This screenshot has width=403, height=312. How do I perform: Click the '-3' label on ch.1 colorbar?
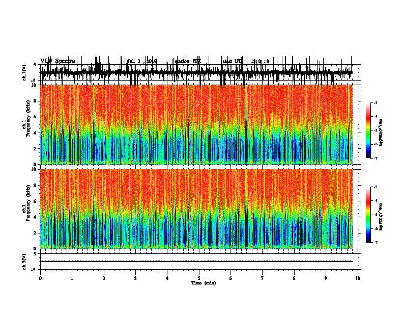pyautogui.click(x=375, y=103)
